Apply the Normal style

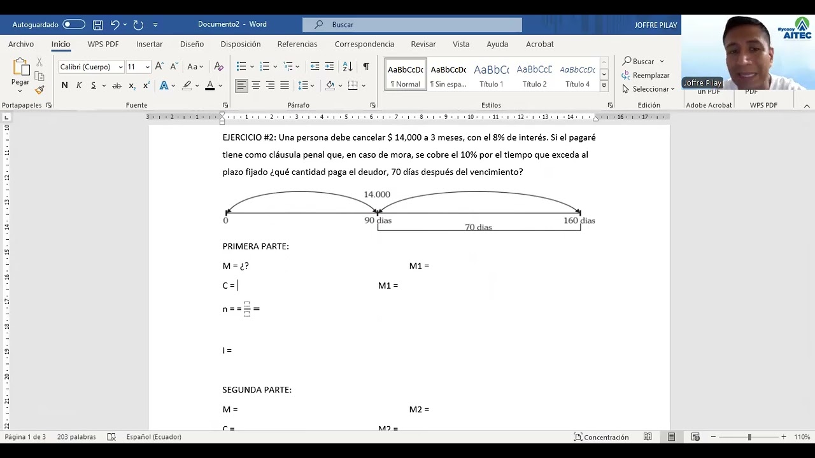click(x=406, y=74)
